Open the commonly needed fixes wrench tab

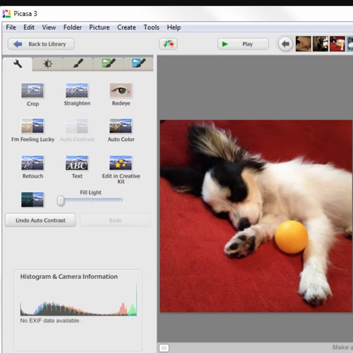pyautogui.click(x=18, y=64)
